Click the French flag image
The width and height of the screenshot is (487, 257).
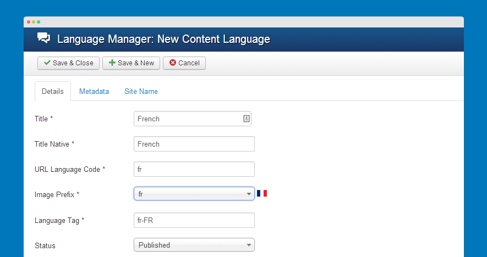click(x=262, y=193)
